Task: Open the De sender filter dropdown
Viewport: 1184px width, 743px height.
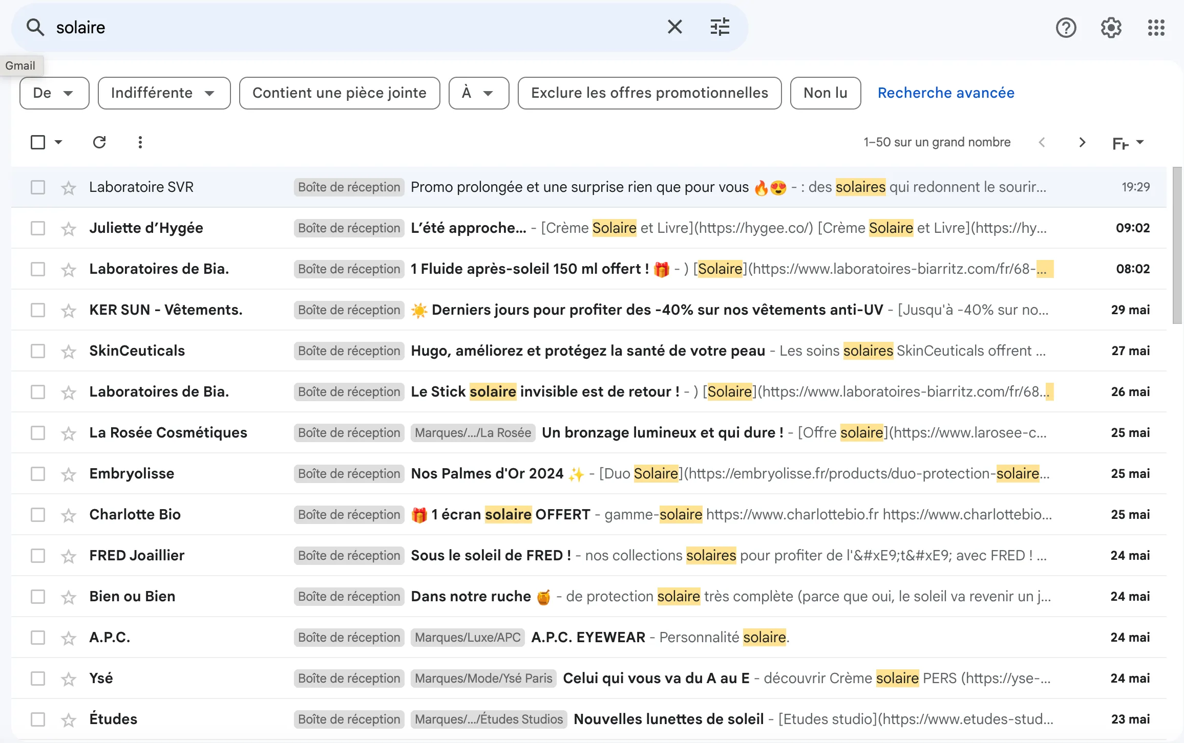Action: 54,93
